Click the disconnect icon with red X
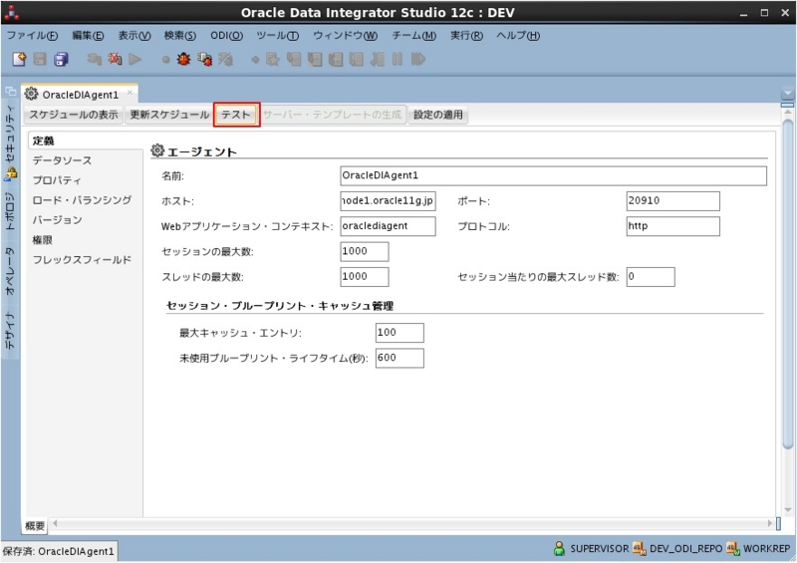The image size is (797, 563). (115, 59)
